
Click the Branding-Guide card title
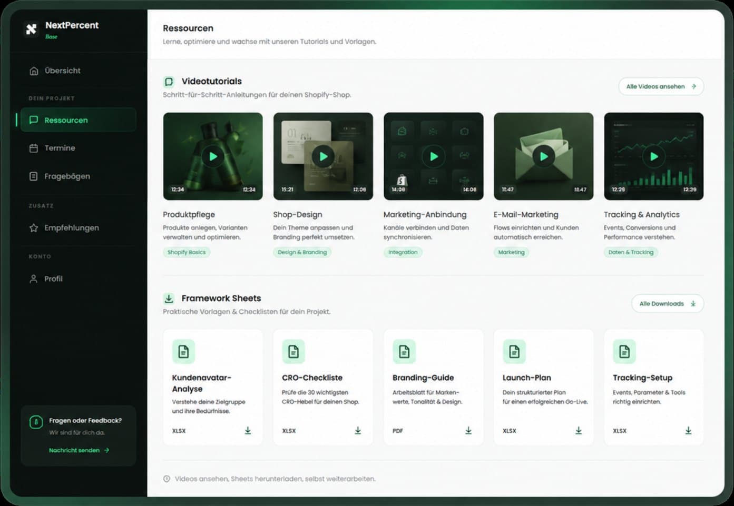[423, 378]
